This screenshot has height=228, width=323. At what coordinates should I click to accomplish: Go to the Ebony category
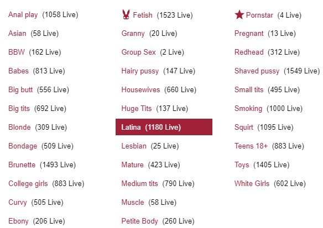point(18,221)
